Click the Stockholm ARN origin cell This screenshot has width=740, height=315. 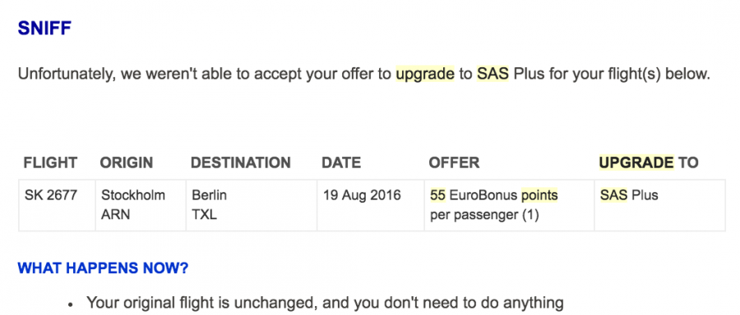coord(141,205)
